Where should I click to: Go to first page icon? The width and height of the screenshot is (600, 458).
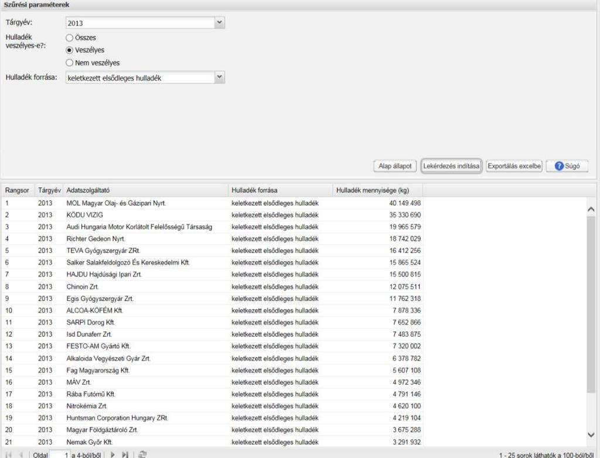(x=8, y=454)
